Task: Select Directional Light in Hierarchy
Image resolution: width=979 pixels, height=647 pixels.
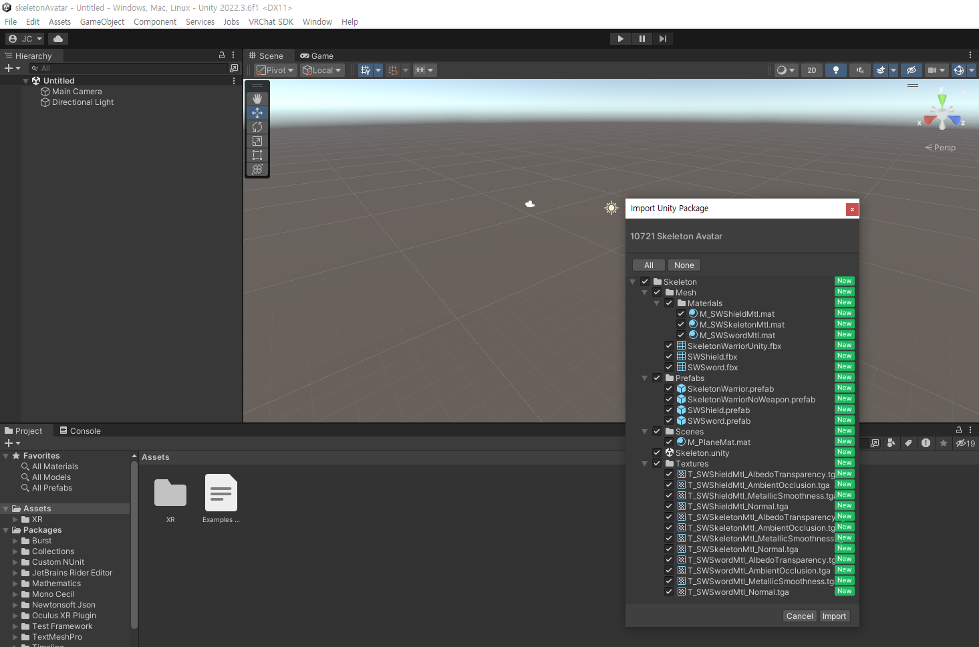Action: pyautogui.click(x=83, y=102)
